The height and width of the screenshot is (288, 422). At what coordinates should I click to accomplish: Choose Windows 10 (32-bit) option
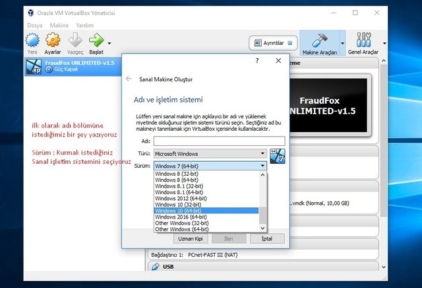pyautogui.click(x=206, y=205)
